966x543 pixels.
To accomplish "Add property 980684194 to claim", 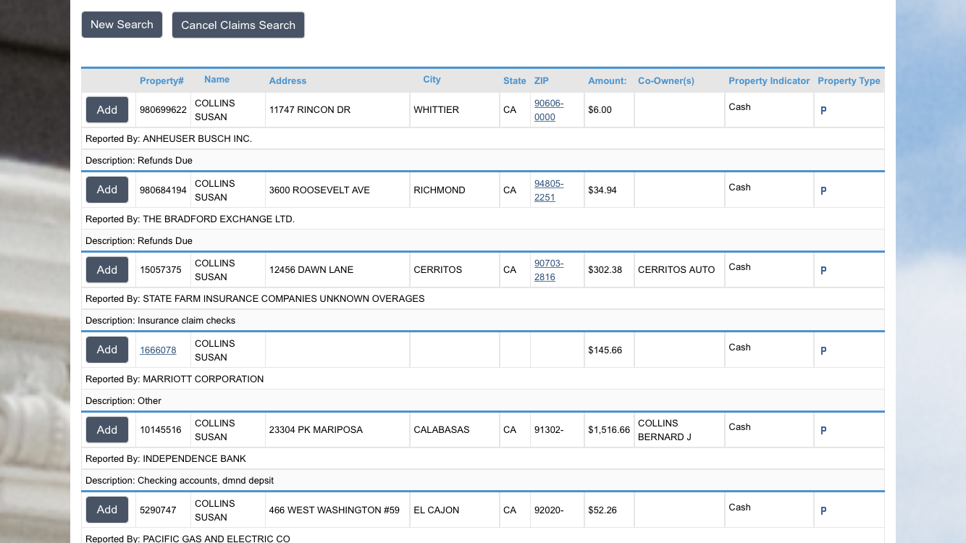I will 107,190.
